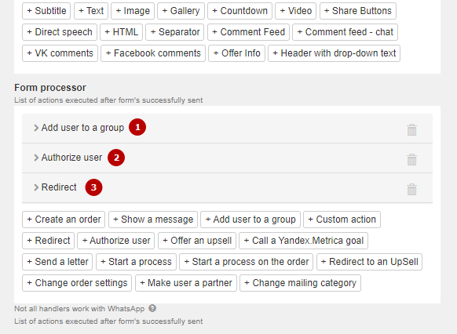Add Facebook comments block

coord(153,53)
